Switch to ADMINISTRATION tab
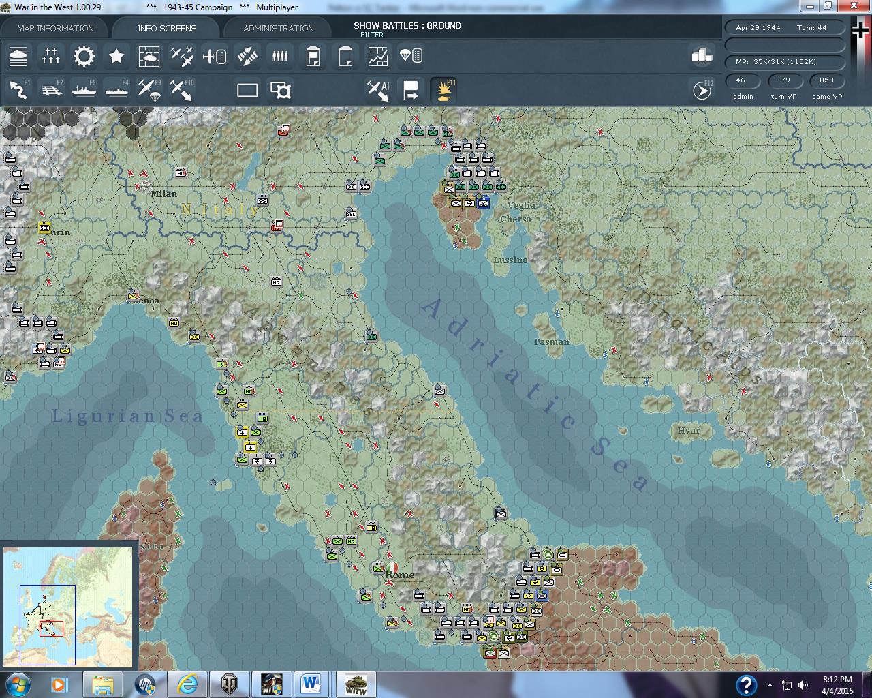 (x=279, y=28)
